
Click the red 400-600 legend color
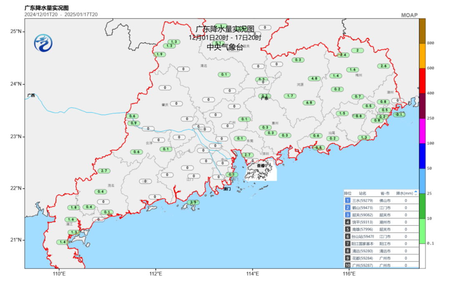pyautogui.click(x=422, y=81)
